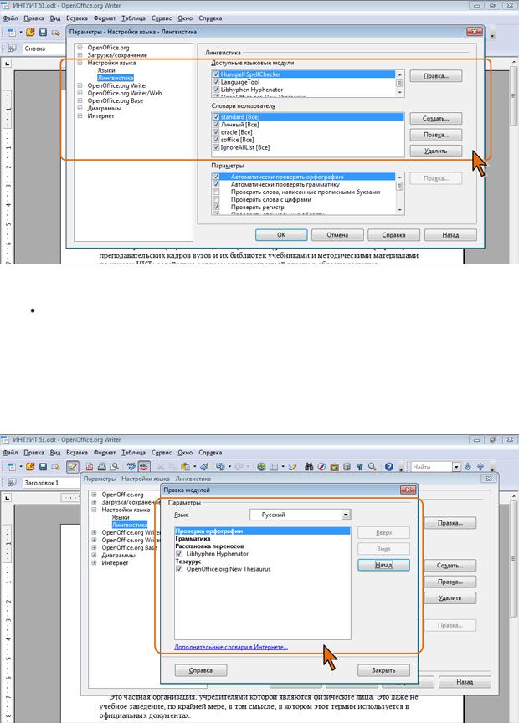Open OpenOffice.org Help (blue question mark)

pos(389,467)
